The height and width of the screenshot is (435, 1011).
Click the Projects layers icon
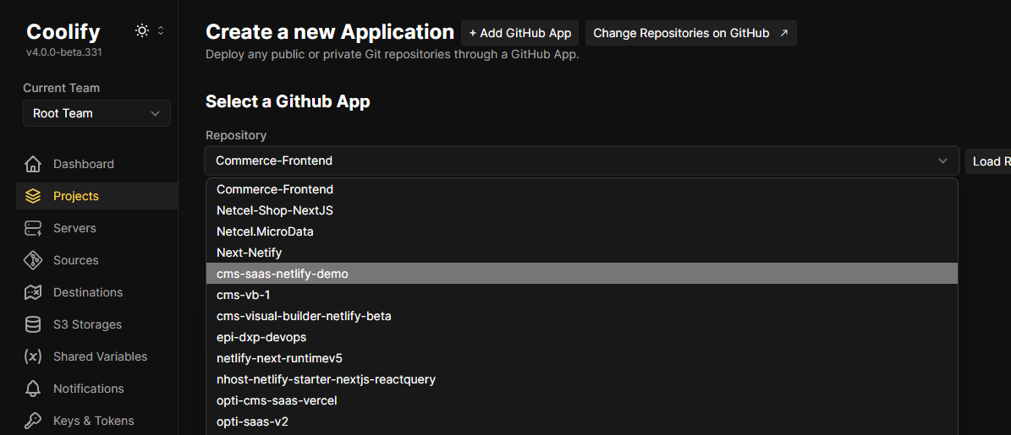[33, 196]
